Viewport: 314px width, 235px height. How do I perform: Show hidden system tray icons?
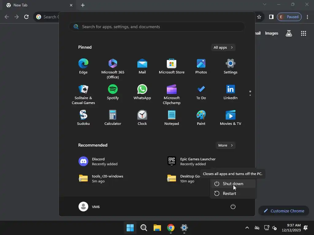(247, 228)
